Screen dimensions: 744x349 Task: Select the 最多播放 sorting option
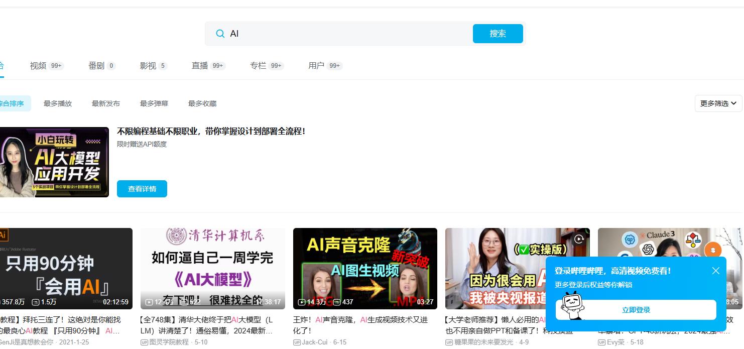[x=58, y=103]
